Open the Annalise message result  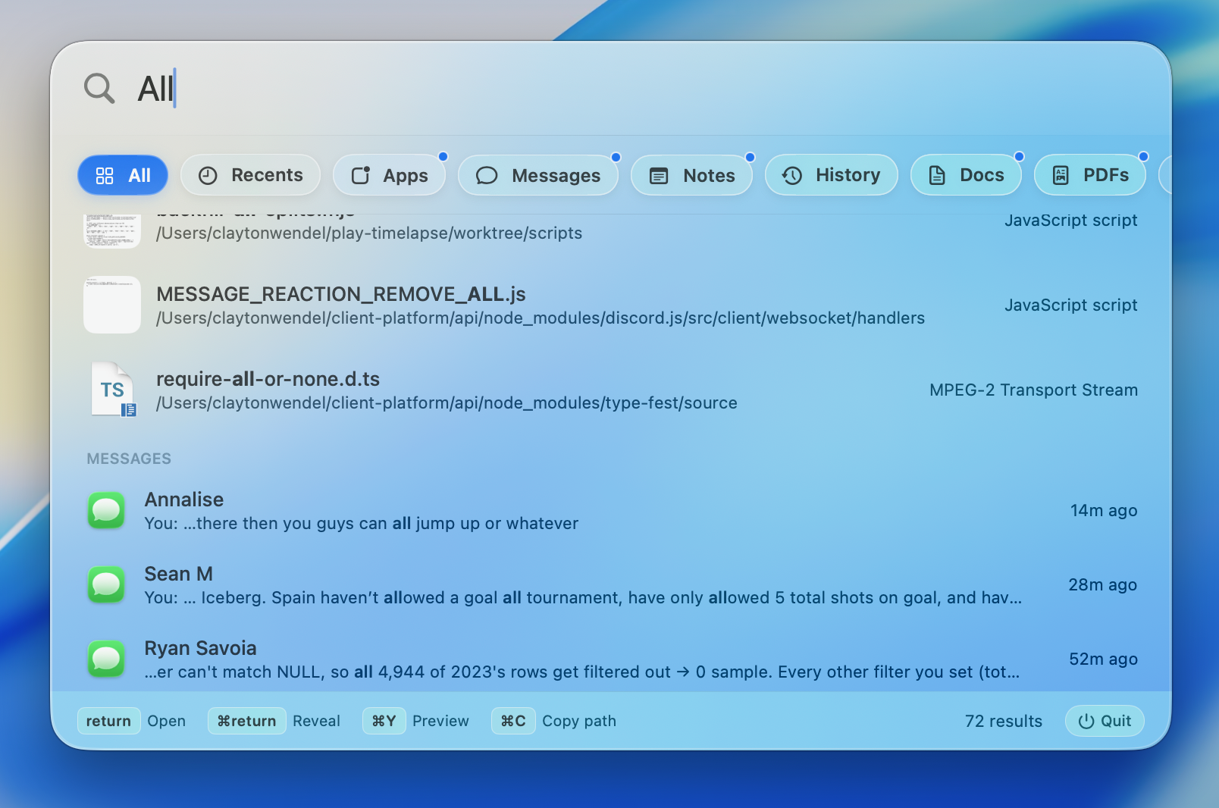point(610,511)
